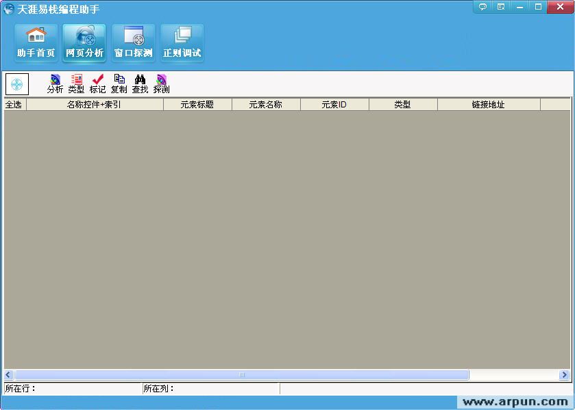Screen dimensions: 575x410
Task: Click the 所在行 status bar field
Action: coord(73,388)
